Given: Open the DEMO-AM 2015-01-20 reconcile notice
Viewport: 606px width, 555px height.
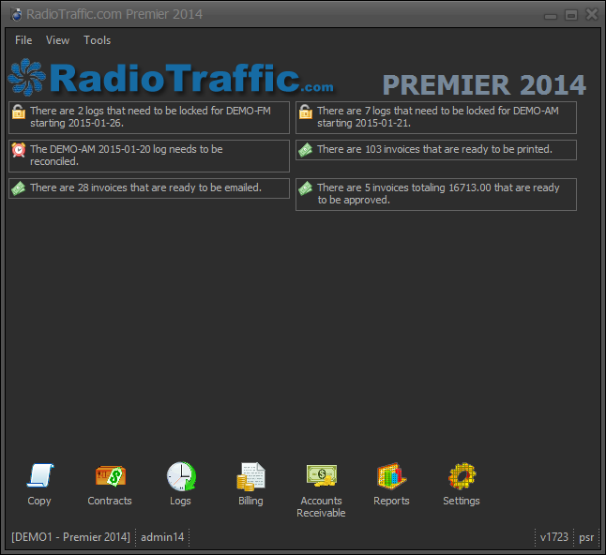Looking at the screenshot, I should (149, 156).
